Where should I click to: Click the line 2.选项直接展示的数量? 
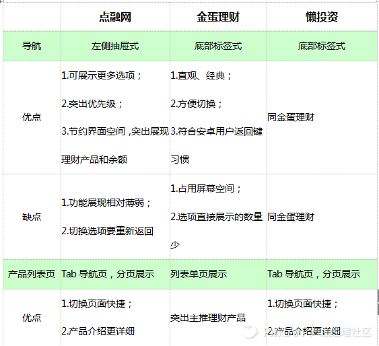click(217, 217)
